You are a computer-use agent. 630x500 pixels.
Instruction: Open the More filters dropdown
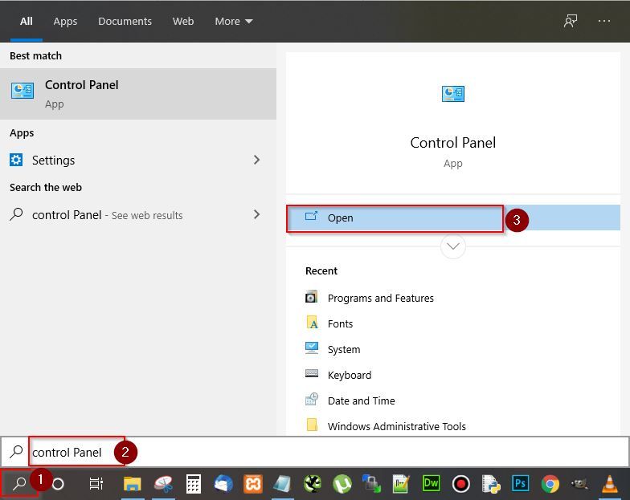(x=233, y=21)
